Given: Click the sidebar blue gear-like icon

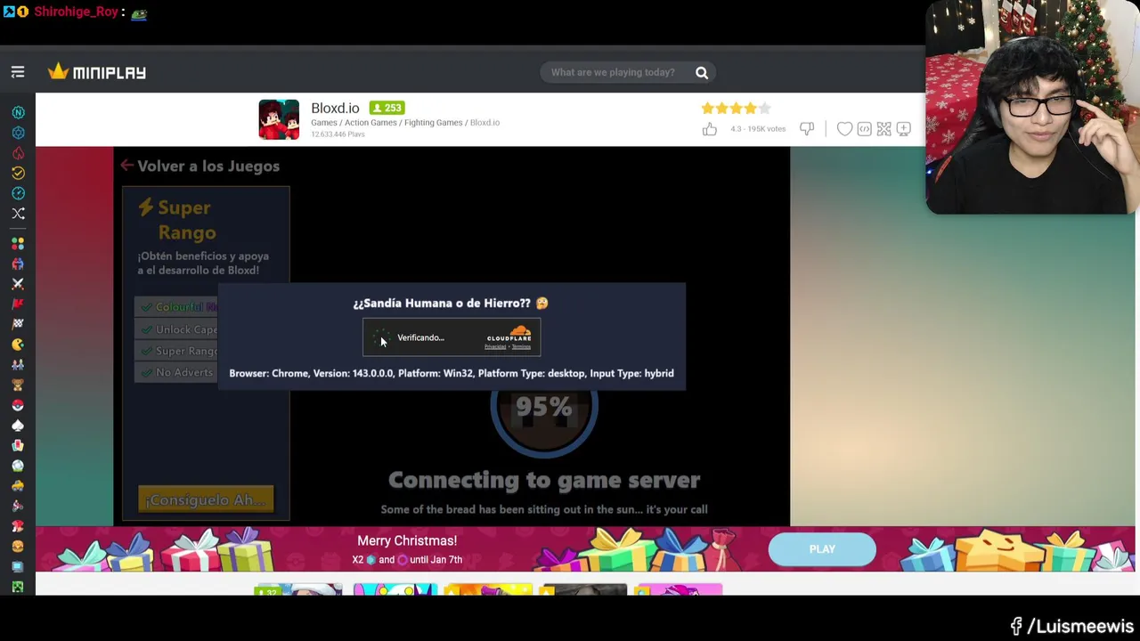Looking at the screenshot, I should click(18, 133).
